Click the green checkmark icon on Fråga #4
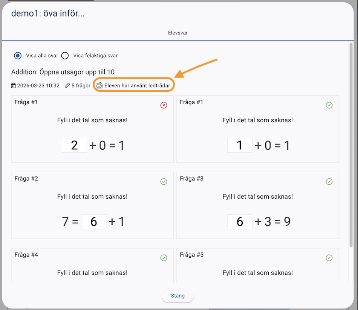The height and width of the screenshot is (310, 358). [164, 258]
